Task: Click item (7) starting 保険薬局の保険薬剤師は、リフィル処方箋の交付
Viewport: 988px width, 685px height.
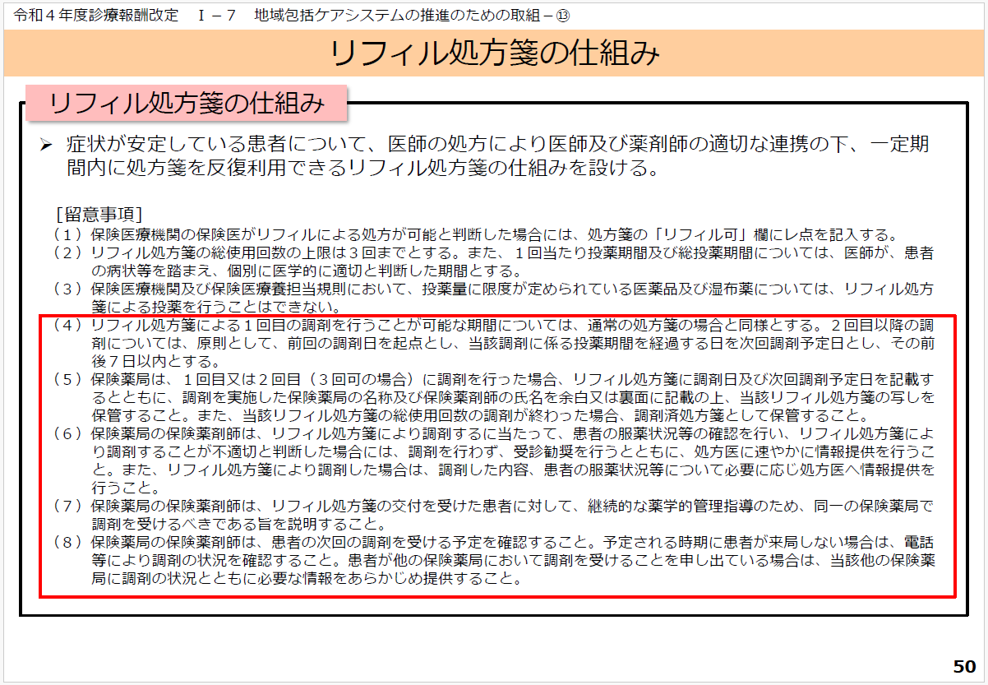Action: click(492, 506)
